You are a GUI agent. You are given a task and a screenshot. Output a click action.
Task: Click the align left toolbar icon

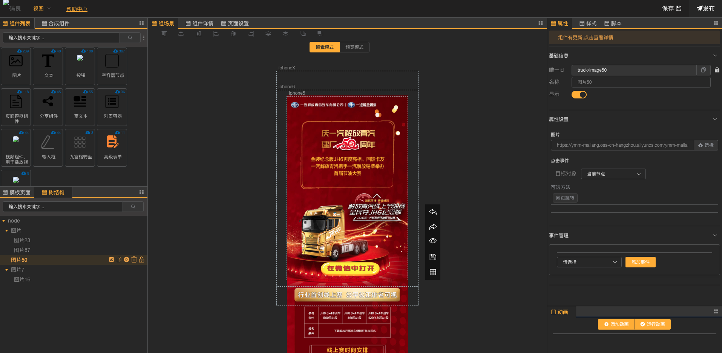point(216,34)
